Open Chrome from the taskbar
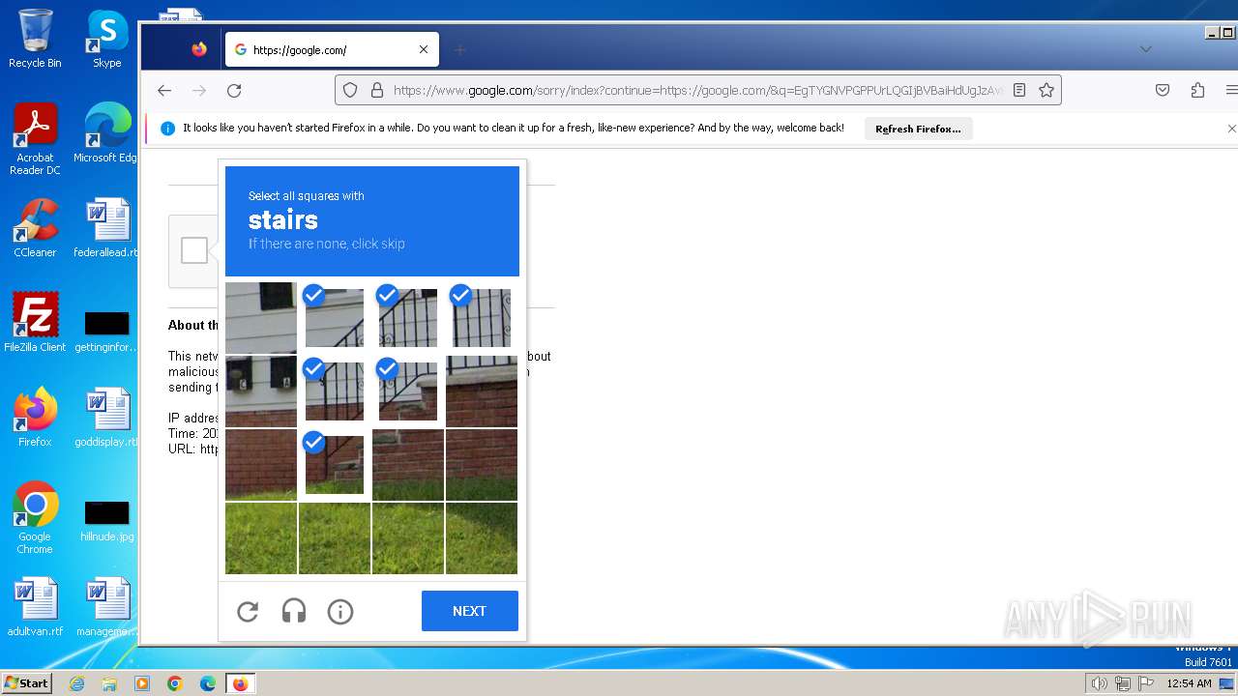Image resolution: width=1238 pixels, height=696 pixels. click(x=175, y=683)
